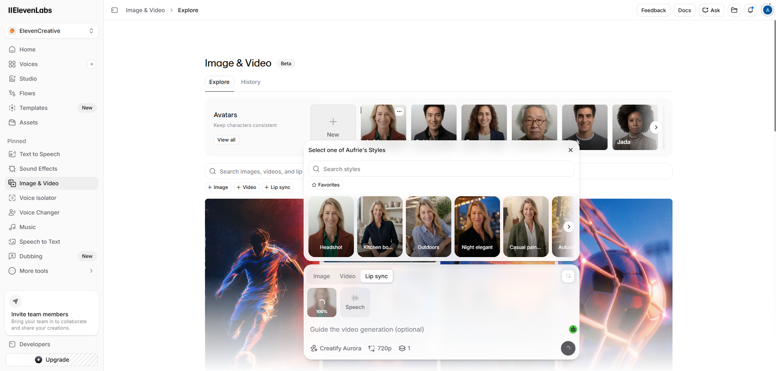The width and height of the screenshot is (776, 371).
Task: Select the Jada avatar
Action: 635,127
